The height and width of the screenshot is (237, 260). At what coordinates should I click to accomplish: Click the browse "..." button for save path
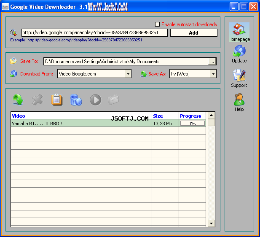click(212, 62)
